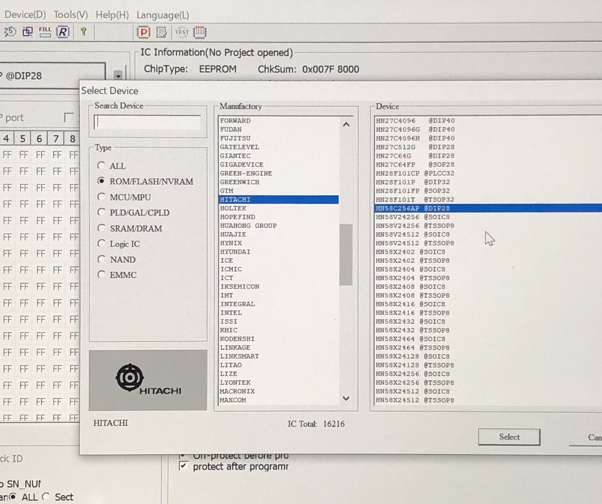This screenshot has width=602, height=504.
Task: Click the red P program chip icon
Action: click(x=144, y=33)
